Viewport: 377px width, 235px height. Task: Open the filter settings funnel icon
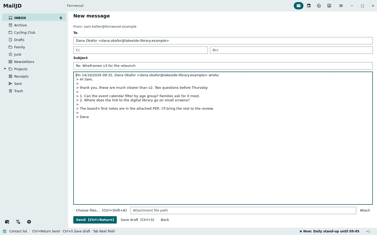tap(18, 222)
